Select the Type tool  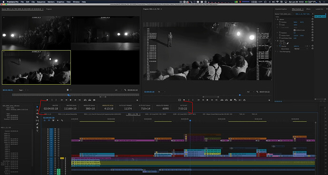coord(38,131)
